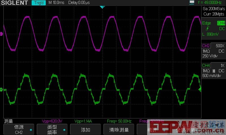Select the CH2 channel label
Image resolution: width=226 pixels, height=135 pixels.
point(206,46)
